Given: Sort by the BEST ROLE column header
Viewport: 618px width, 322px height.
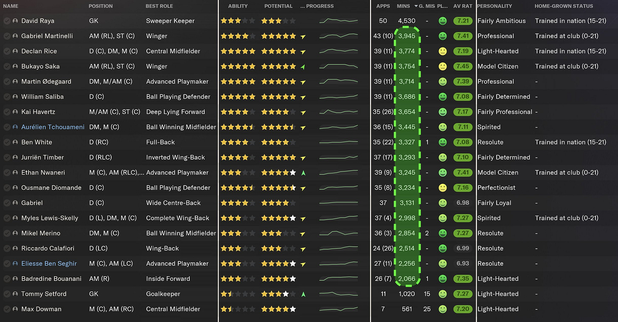Looking at the screenshot, I should coord(159,6).
